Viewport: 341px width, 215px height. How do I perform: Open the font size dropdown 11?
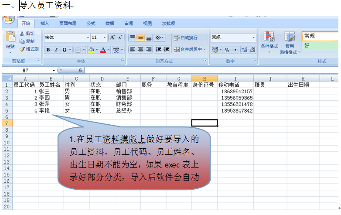click(104, 38)
